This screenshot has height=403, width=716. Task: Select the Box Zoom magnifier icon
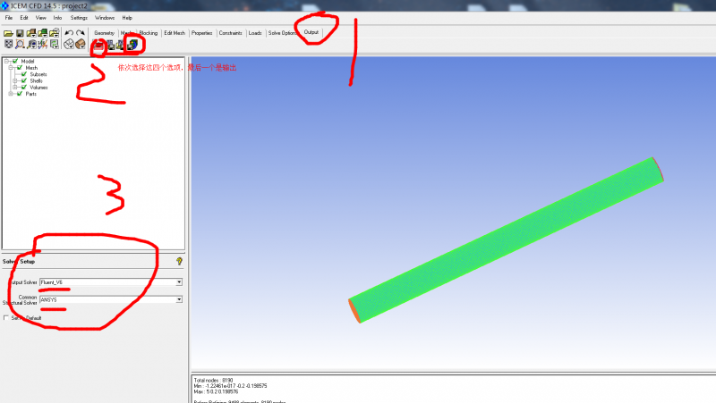[20, 44]
